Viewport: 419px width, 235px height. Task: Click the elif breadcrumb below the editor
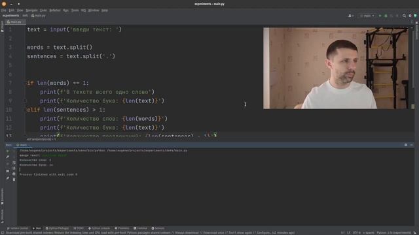coord(41,139)
